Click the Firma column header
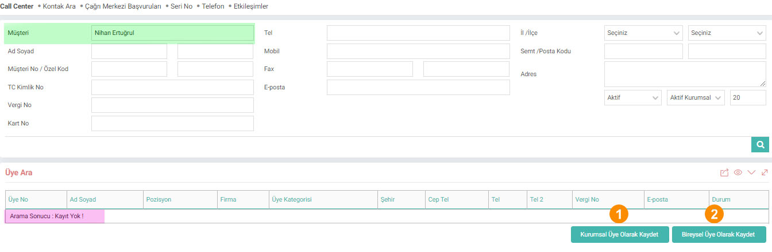The width and height of the screenshot is (772, 252). pos(242,199)
